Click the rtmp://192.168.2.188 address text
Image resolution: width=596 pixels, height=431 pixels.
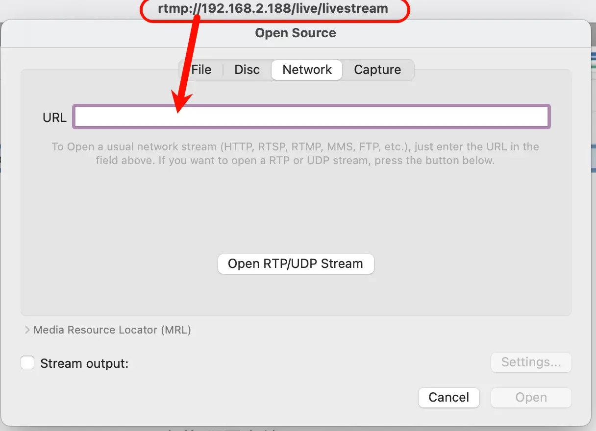coord(273,9)
